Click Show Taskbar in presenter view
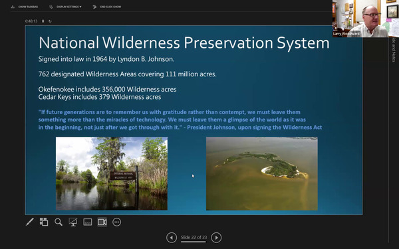This screenshot has width=399, height=249. tap(25, 7)
